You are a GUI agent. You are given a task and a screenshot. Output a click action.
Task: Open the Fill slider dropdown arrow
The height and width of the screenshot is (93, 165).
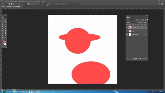[147, 25]
